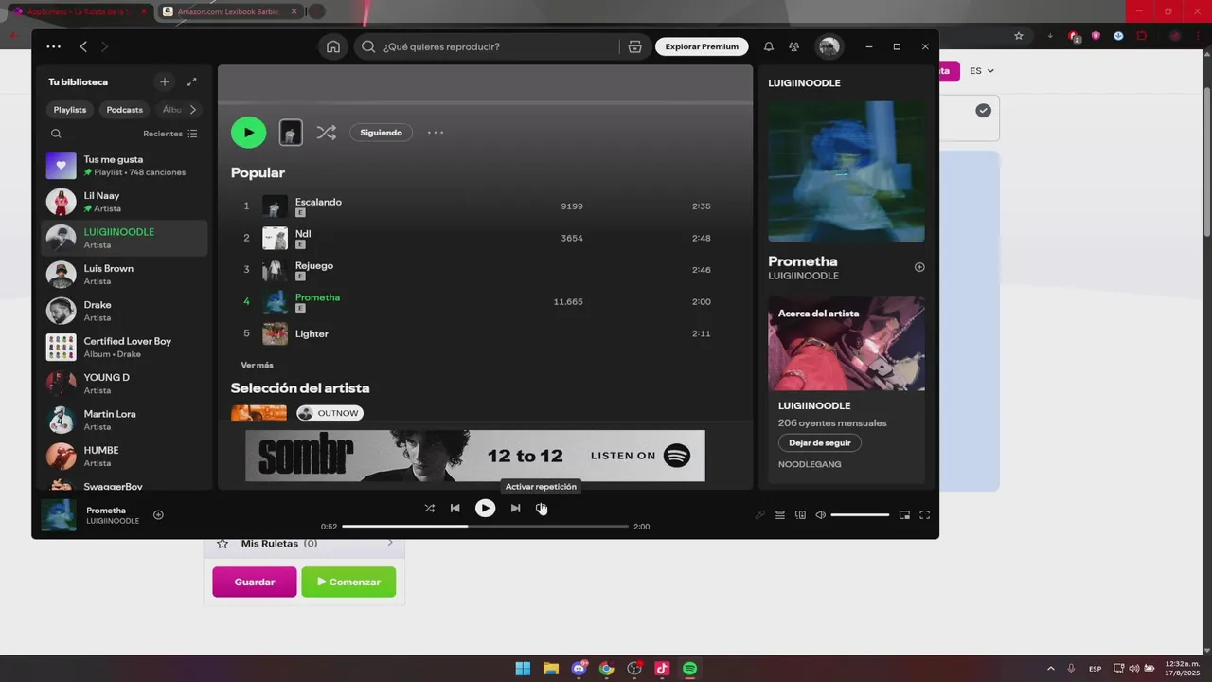Click Dejar de seguir button
1212x682 pixels.
coord(820,442)
